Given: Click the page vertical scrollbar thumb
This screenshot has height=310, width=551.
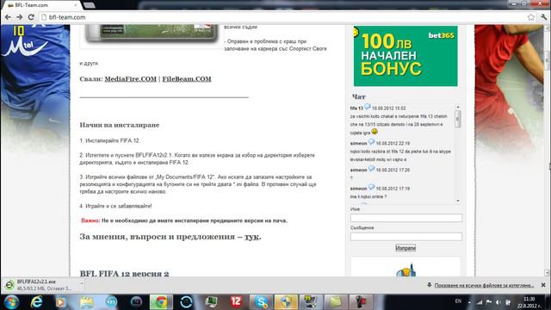Looking at the screenshot, I should 548,61.
